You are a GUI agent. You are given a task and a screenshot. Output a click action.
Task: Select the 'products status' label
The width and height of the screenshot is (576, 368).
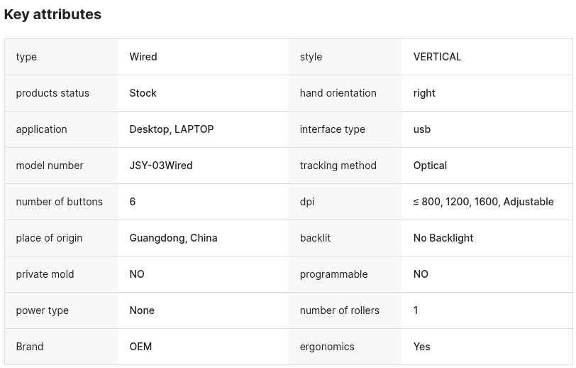(52, 93)
